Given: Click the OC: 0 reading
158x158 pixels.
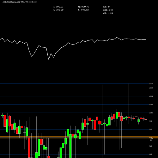Looking at the screenshot, I should click(106, 7).
